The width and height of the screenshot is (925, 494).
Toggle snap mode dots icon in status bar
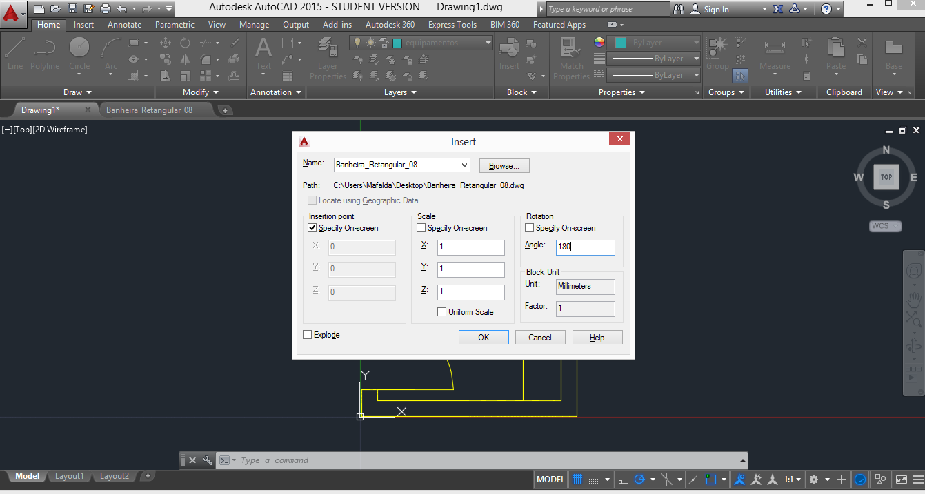[x=594, y=480]
